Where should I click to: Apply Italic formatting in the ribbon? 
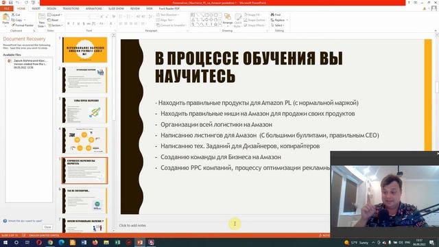click(73, 24)
